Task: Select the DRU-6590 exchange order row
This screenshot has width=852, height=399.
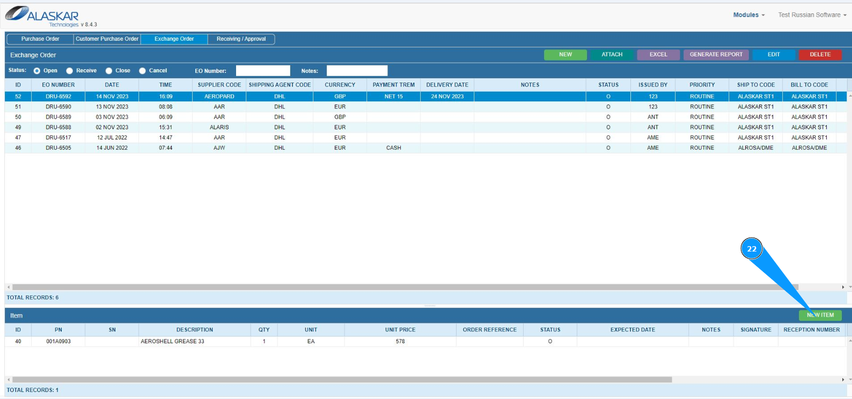Action: click(58, 107)
